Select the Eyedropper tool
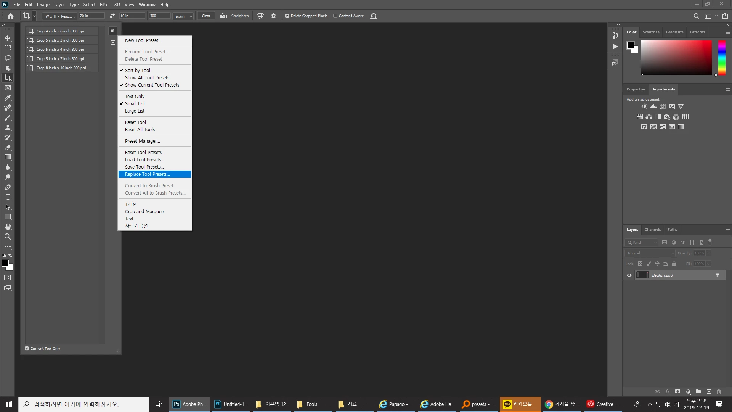 pyautogui.click(x=8, y=98)
